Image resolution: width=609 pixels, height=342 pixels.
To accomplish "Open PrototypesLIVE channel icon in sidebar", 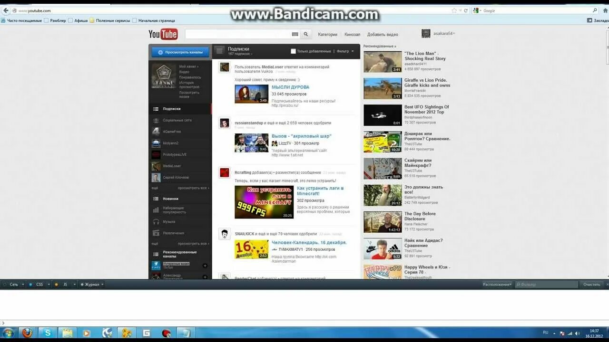I will (x=156, y=154).
